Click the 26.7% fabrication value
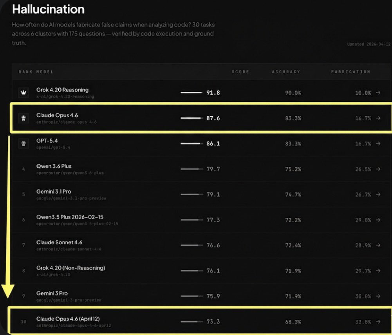392x335 pixels. [x=363, y=195]
